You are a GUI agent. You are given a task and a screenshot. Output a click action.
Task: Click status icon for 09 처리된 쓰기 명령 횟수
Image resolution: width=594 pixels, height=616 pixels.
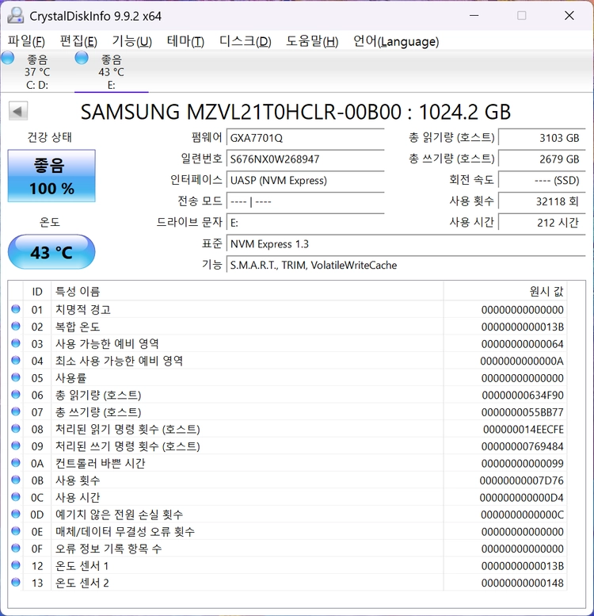[x=16, y=446]
